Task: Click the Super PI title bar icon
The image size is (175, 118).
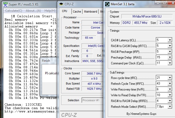Action: (5, 4)
